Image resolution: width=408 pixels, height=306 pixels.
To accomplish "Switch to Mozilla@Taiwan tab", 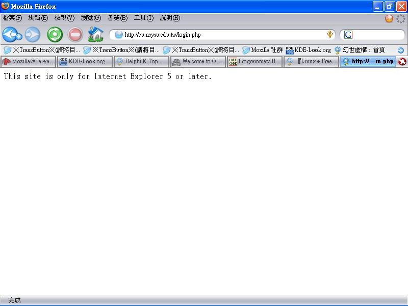I will 28,61.
